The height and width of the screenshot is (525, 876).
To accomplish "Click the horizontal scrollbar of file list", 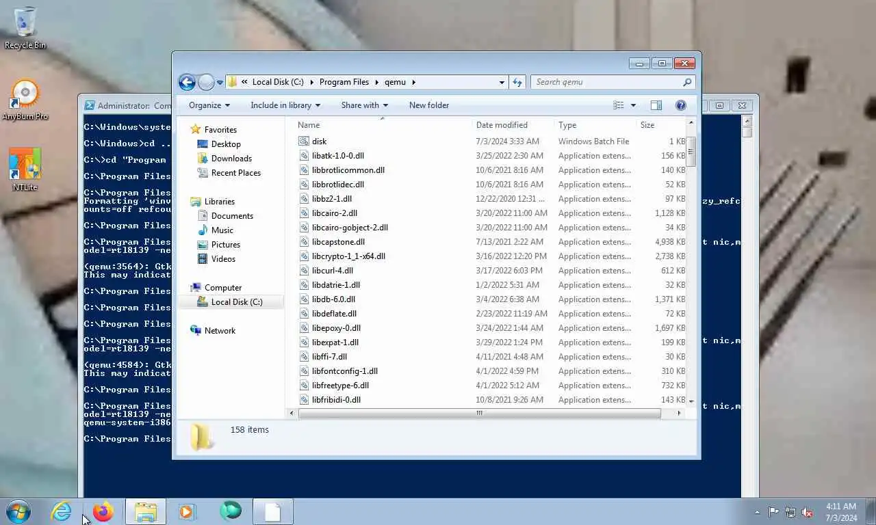I will click(x=479, y=413).
